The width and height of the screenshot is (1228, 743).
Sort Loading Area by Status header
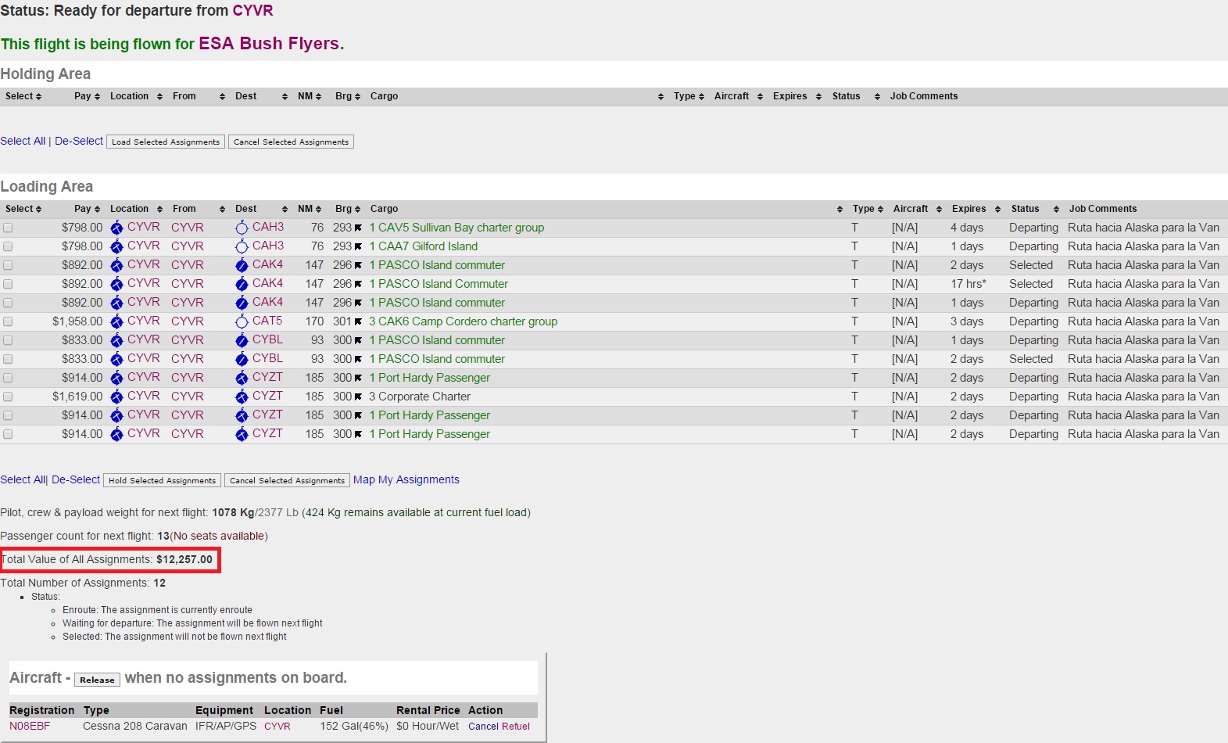click(1034, 209)
